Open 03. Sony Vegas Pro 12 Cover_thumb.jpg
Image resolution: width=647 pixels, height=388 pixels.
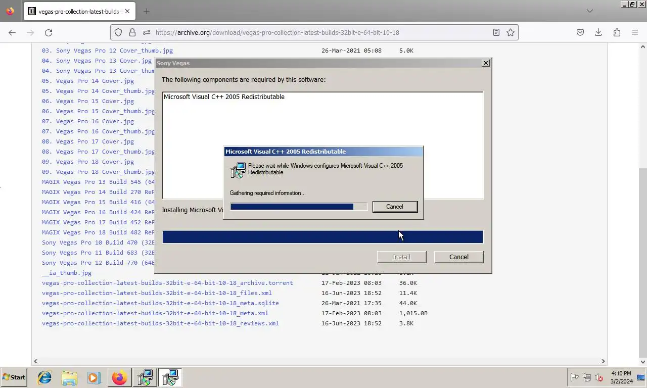pyautogui.click(x=107, y=51)
